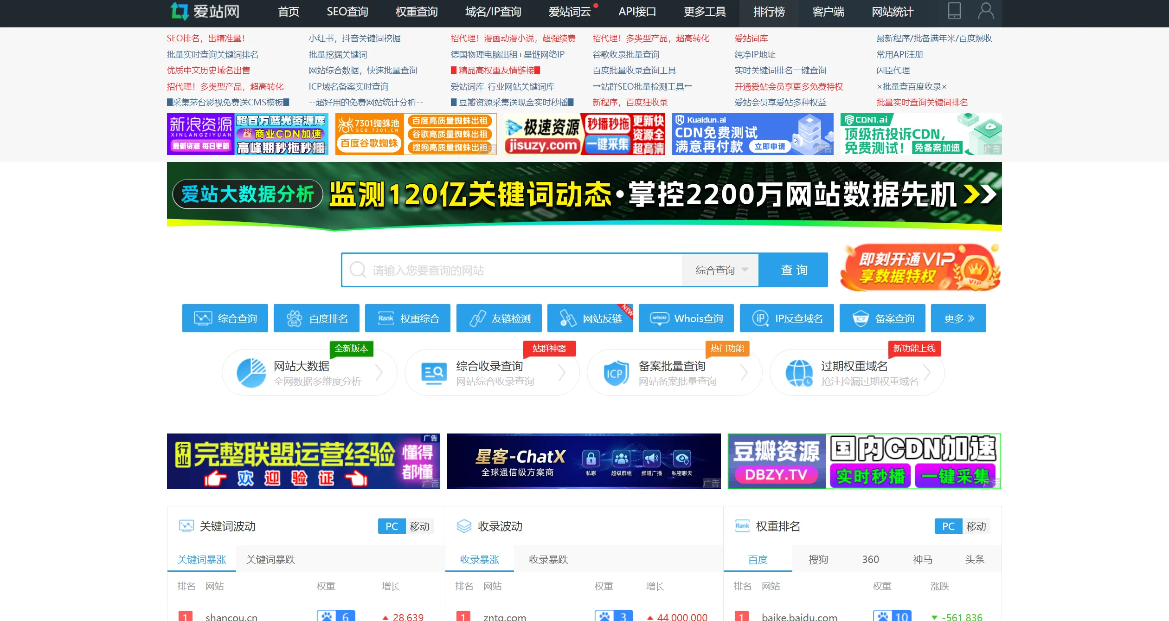
Task: Click the 爱站大数据分析 green banner
Action: click(584, 195)
